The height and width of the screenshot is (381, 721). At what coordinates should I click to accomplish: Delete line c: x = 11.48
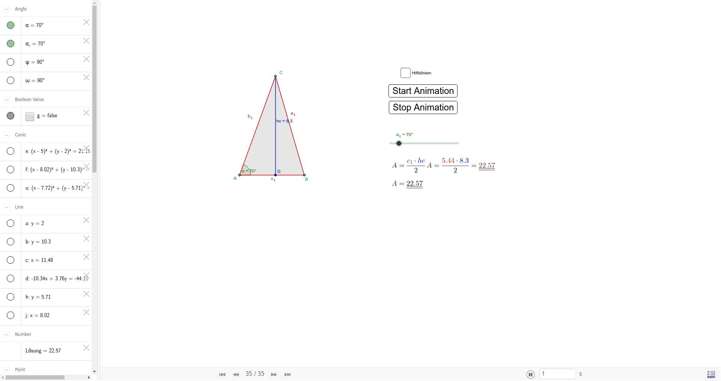pyautogui.click(x=86, y=257)
